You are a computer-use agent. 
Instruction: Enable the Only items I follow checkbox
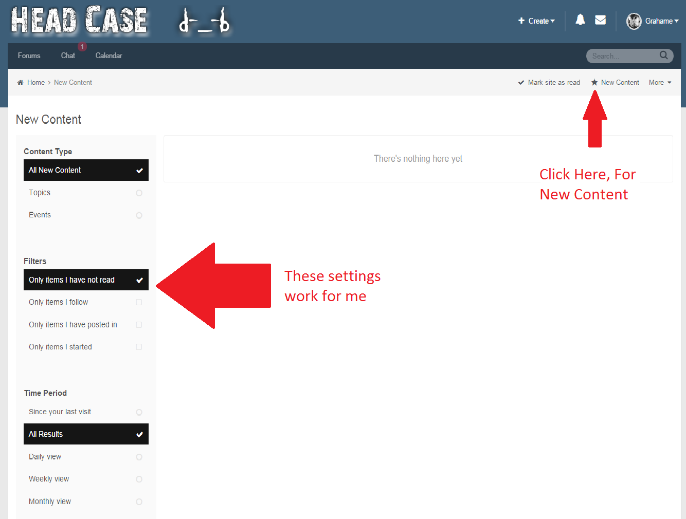[x=139, y=302]
